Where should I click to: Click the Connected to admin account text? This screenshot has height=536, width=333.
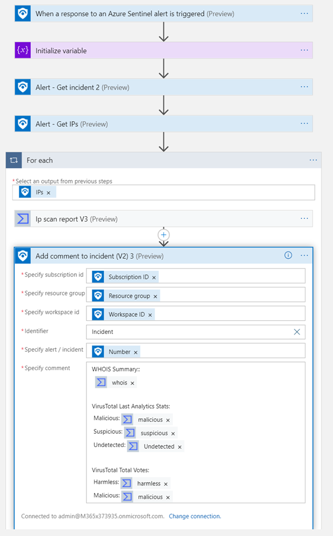[x=92, y=516]
